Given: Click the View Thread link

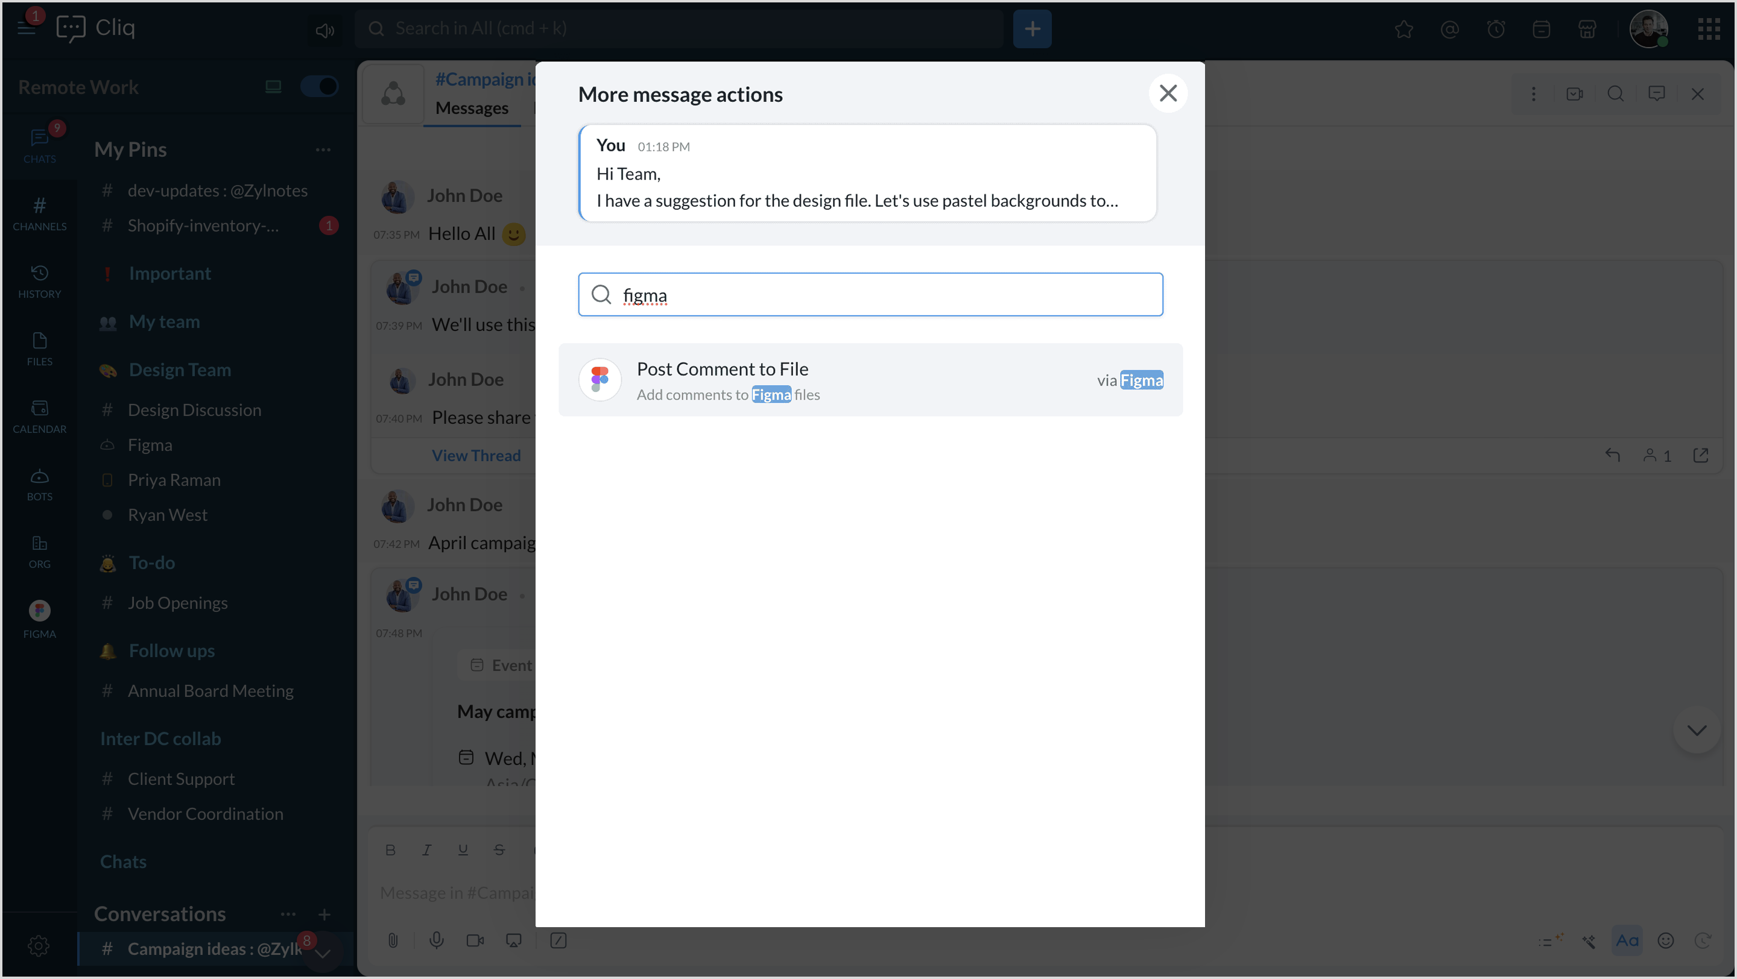Looking at the screenshot, I should 476,456.
